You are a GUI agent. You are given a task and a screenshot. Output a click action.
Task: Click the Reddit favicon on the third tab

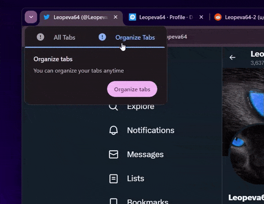click(x=218, y=17)
